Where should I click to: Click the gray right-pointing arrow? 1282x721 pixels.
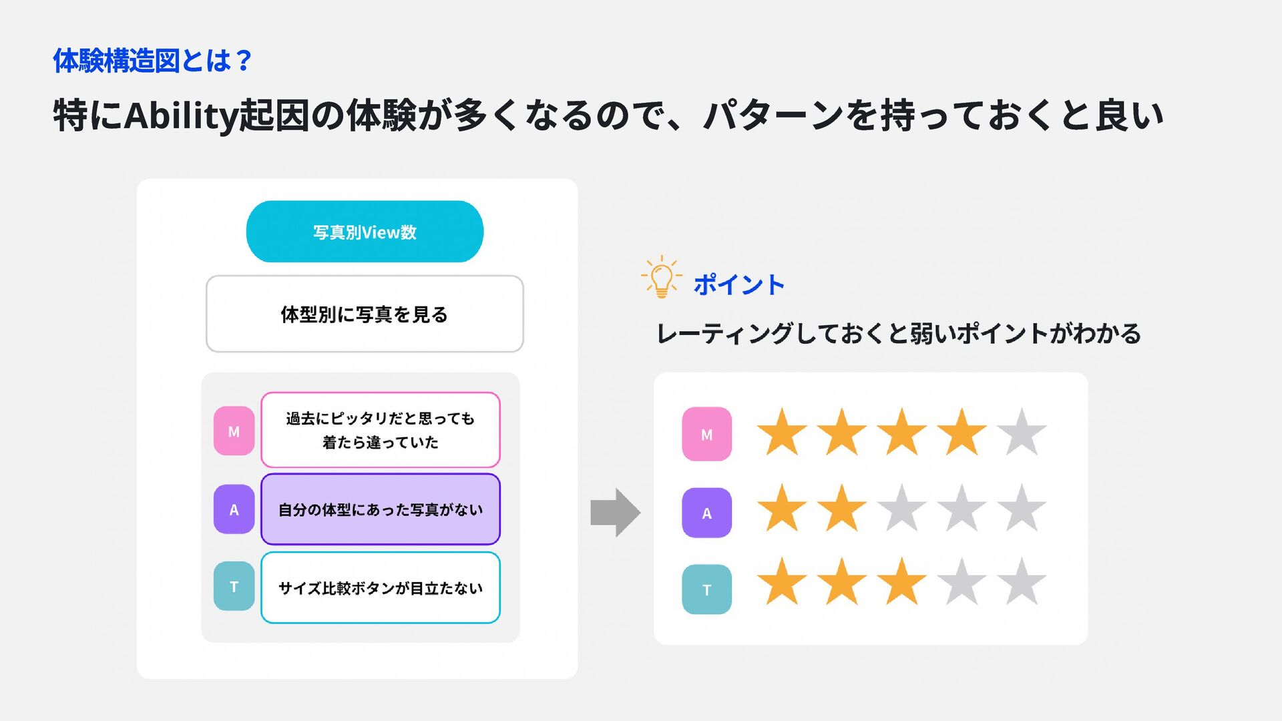[615, 513]
